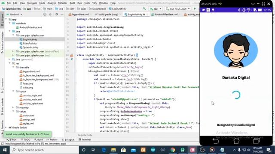Image resolution: width=275 pixels, height=154 pixels.
Task: Open the TODO tool window
Action: click(25, 139)
